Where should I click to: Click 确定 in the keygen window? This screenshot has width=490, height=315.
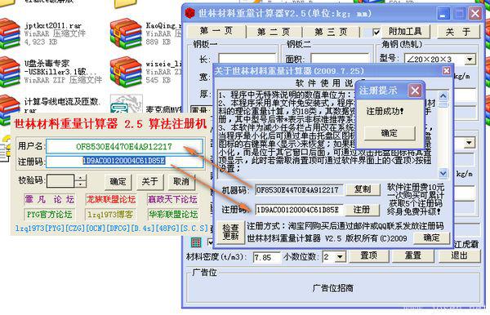point(118,181)
